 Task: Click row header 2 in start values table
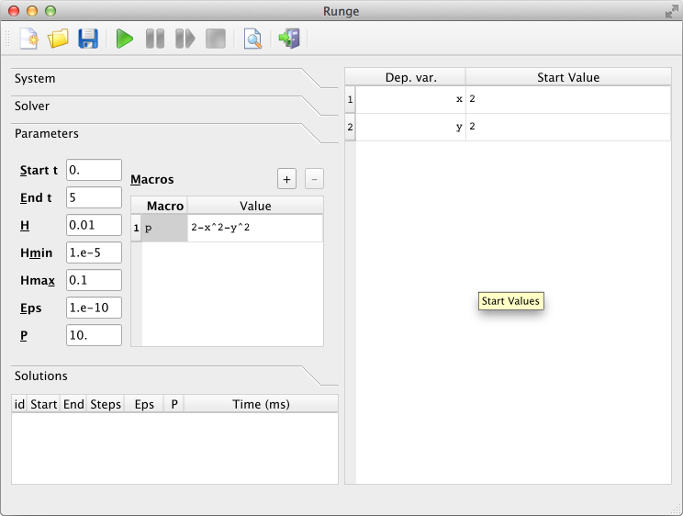(350, 127)
